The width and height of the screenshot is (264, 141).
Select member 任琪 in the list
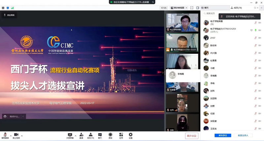(x=232, y=114)
